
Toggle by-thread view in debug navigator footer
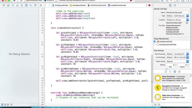(x=2, y=105)
